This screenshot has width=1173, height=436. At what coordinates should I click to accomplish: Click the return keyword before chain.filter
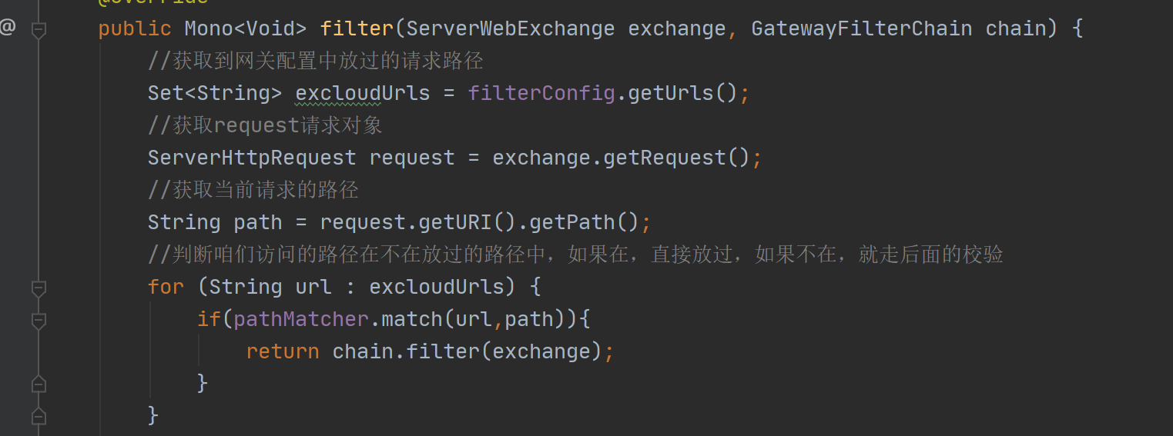283,351
